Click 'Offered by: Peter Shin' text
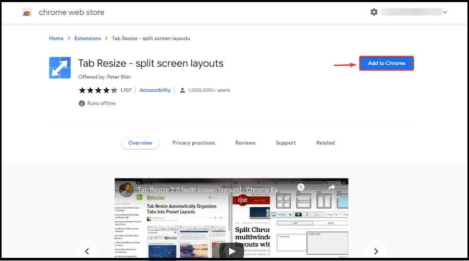 click(x=104, y=77)
